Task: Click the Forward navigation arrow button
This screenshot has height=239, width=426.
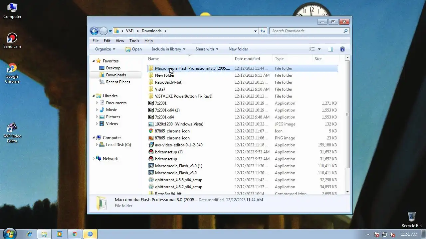Action: [104, 31]
